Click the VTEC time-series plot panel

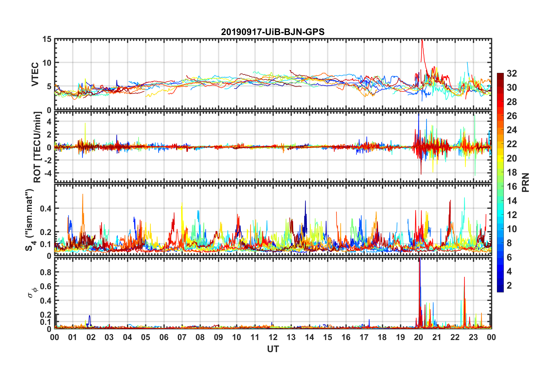[x=273, y=74]
